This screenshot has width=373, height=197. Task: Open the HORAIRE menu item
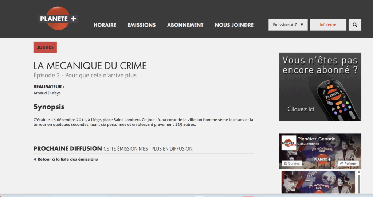pyautogui.click(x=105, y=25)
